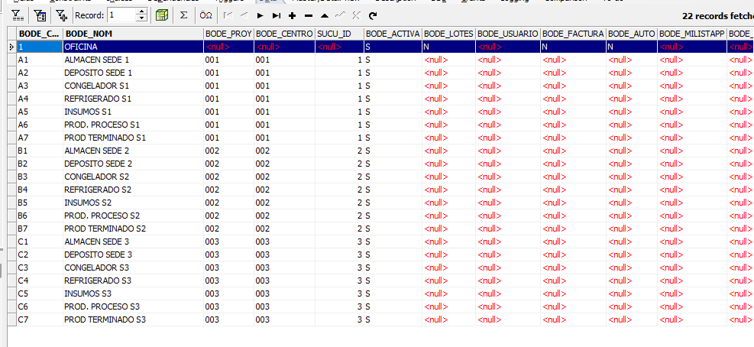Go to previous record arrow
The image size is (754, 347).
[x=244, y=15]
